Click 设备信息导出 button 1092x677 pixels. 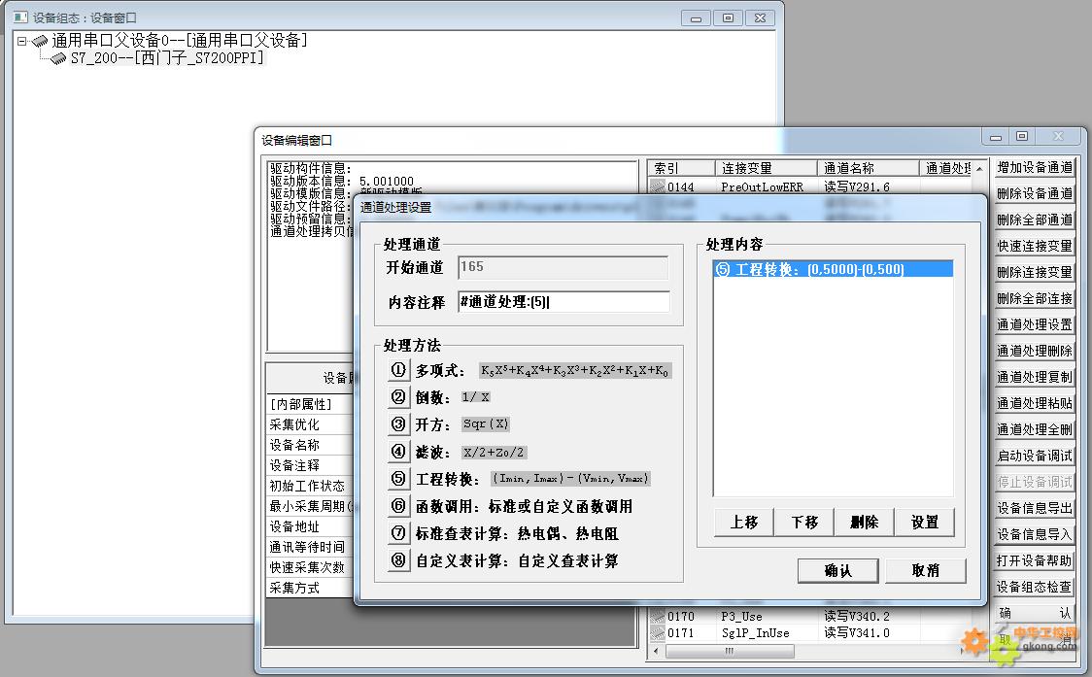(x=1035, y=508)
